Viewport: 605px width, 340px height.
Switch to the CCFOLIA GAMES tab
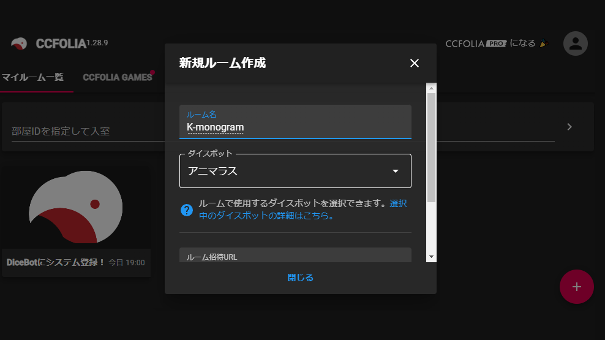pos(117,77)
